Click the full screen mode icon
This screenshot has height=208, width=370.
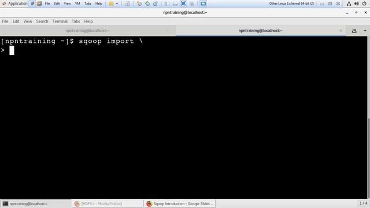coord(183,3)
